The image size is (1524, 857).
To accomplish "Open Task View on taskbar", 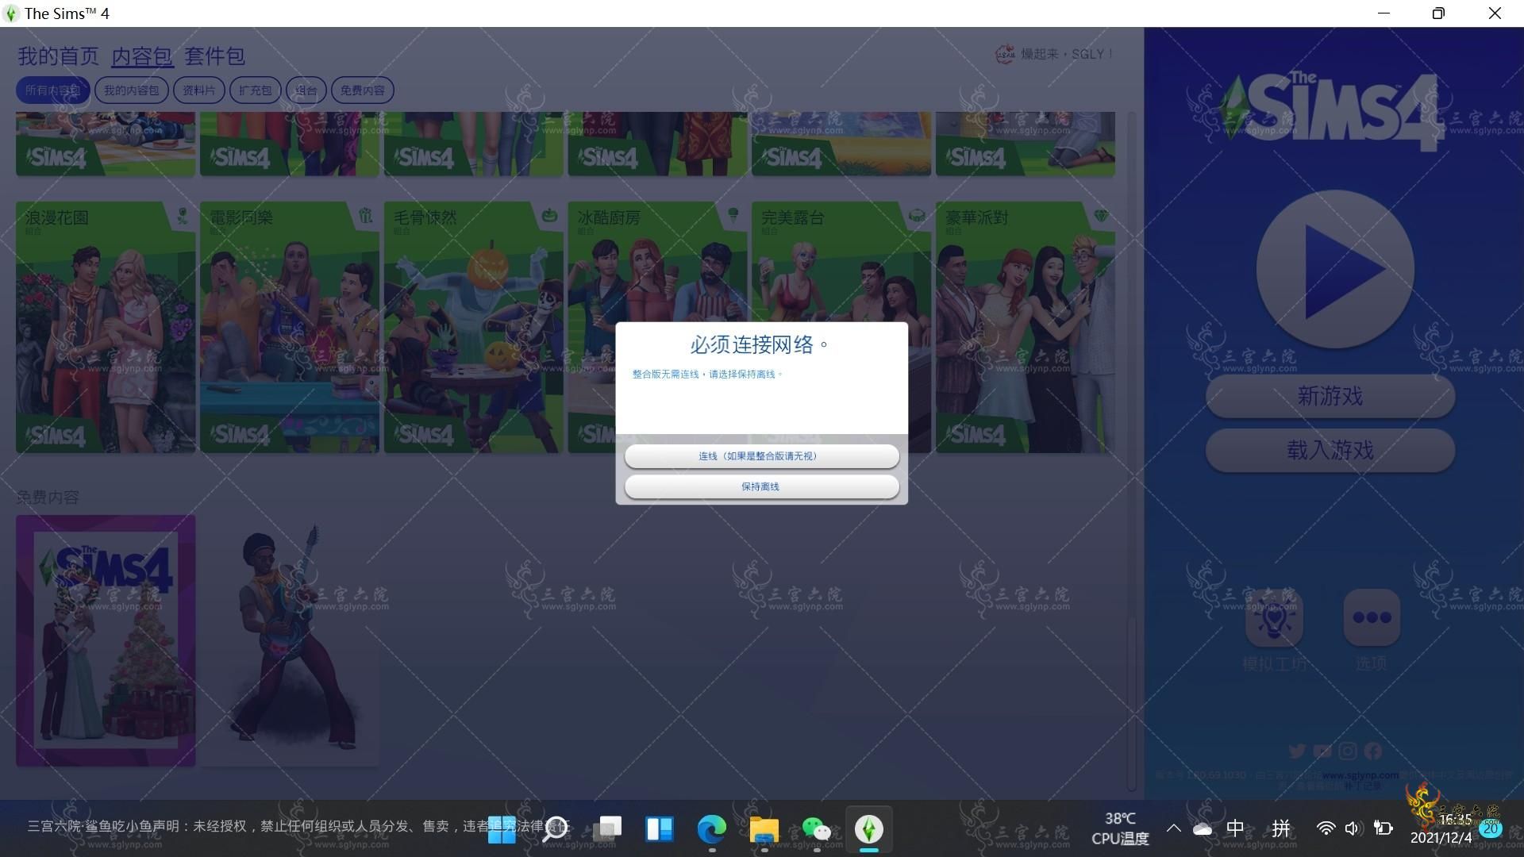I will pos(608,829).
